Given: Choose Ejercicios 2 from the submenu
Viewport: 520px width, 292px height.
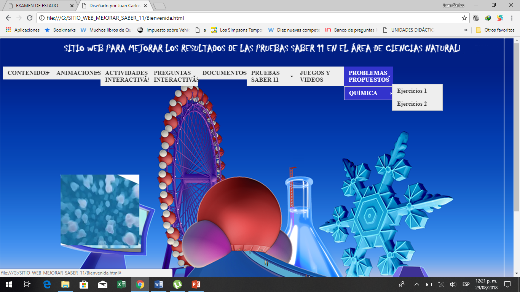Looking at the screenshot, I should (412, 104).
